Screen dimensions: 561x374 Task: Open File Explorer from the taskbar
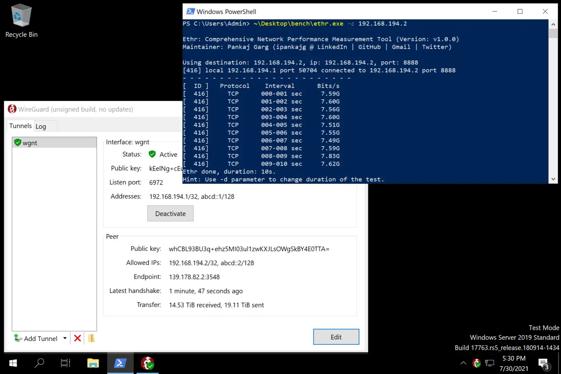click(93, 363)
